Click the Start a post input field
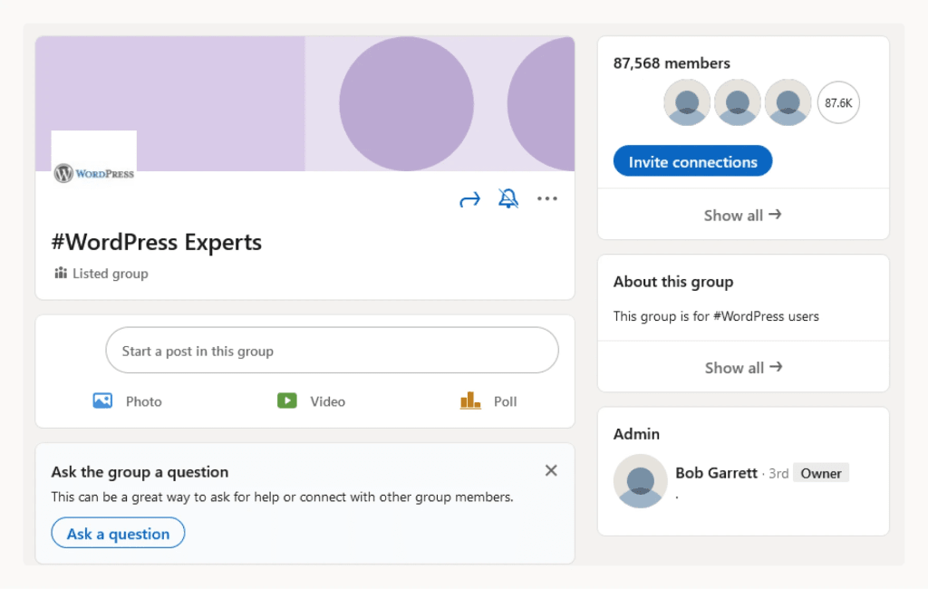This screenshot has width=928, height=589. click(x=332, y=350)
